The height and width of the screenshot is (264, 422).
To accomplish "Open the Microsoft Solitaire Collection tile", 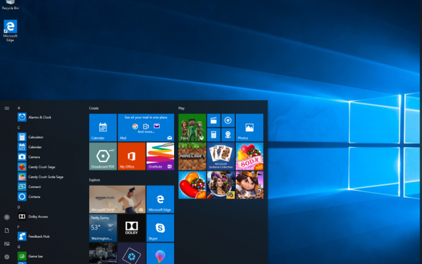I will click(220, 156).
